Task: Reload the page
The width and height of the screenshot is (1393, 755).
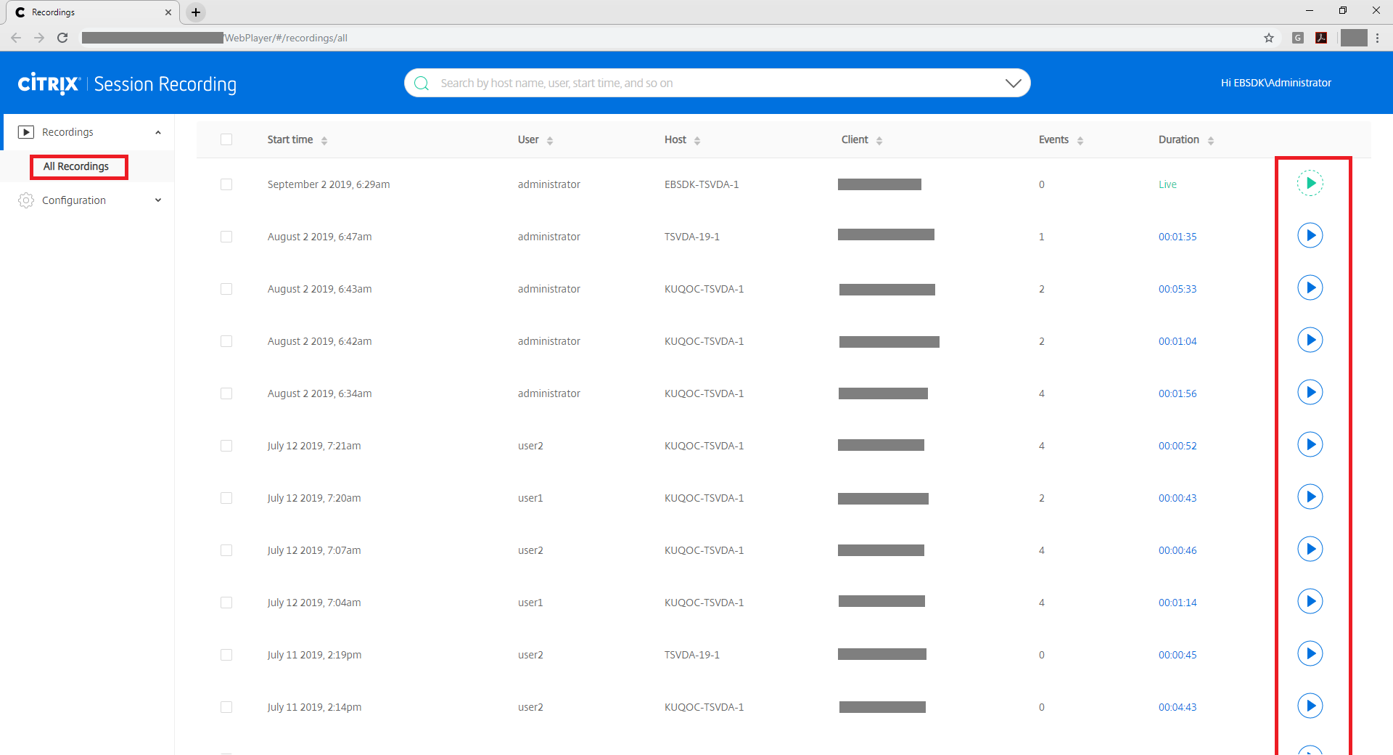Action: point(62,38)
